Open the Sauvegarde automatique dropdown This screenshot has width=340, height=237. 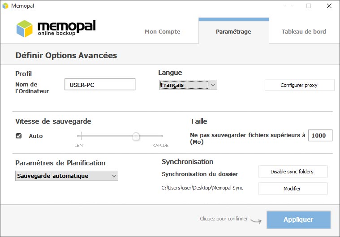[x=67, y=176]
